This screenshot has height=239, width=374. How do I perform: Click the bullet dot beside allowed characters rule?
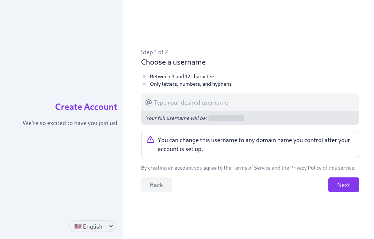pos(144,84)
